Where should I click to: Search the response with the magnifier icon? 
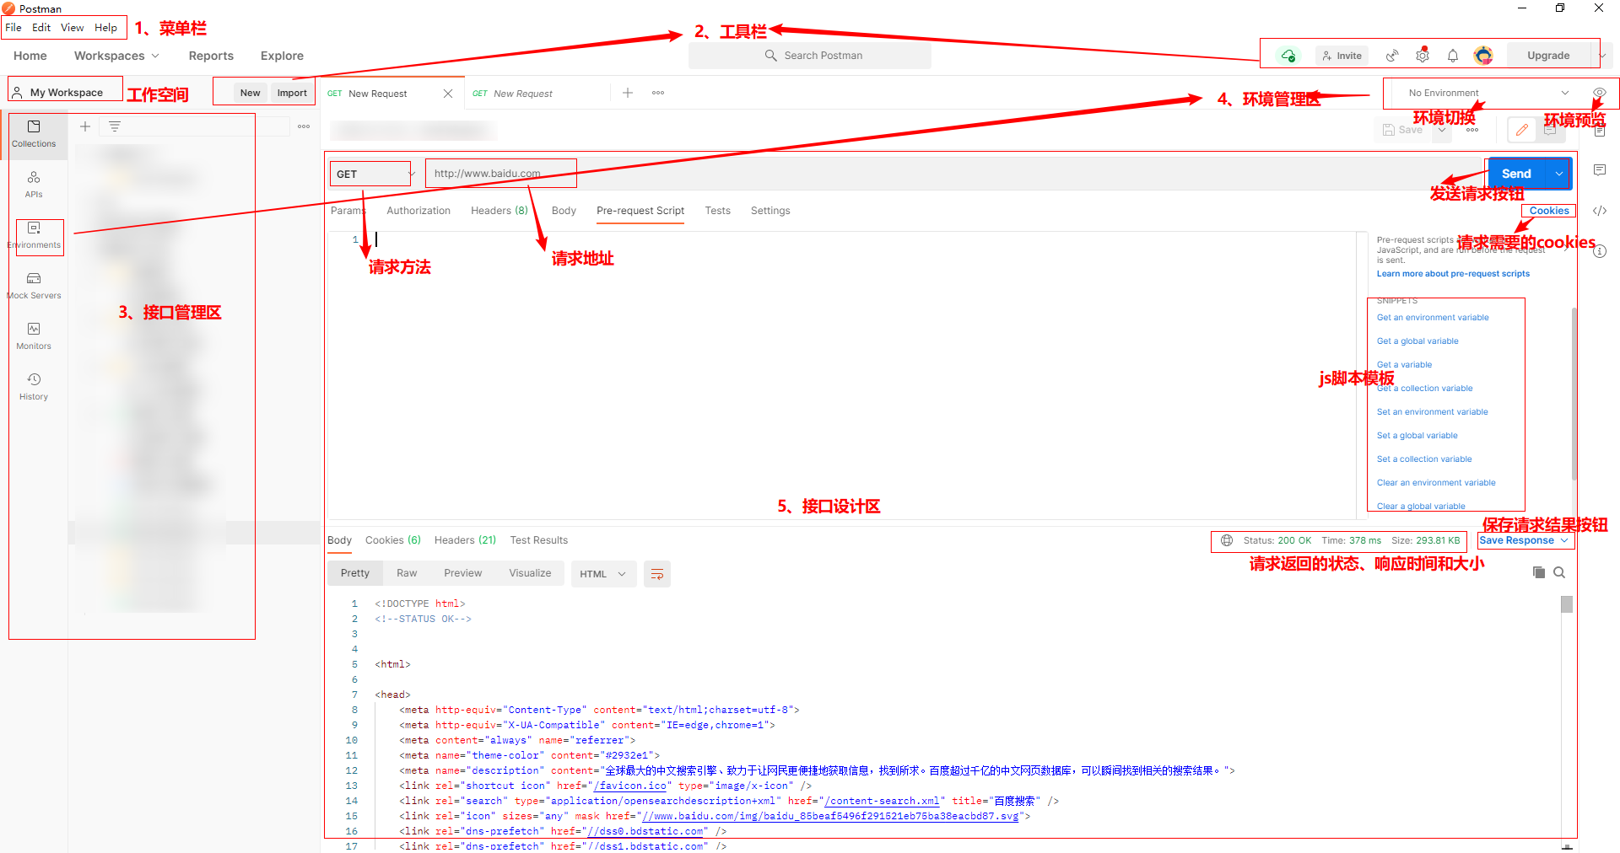pyautogui.click(x=1559, y=572)
